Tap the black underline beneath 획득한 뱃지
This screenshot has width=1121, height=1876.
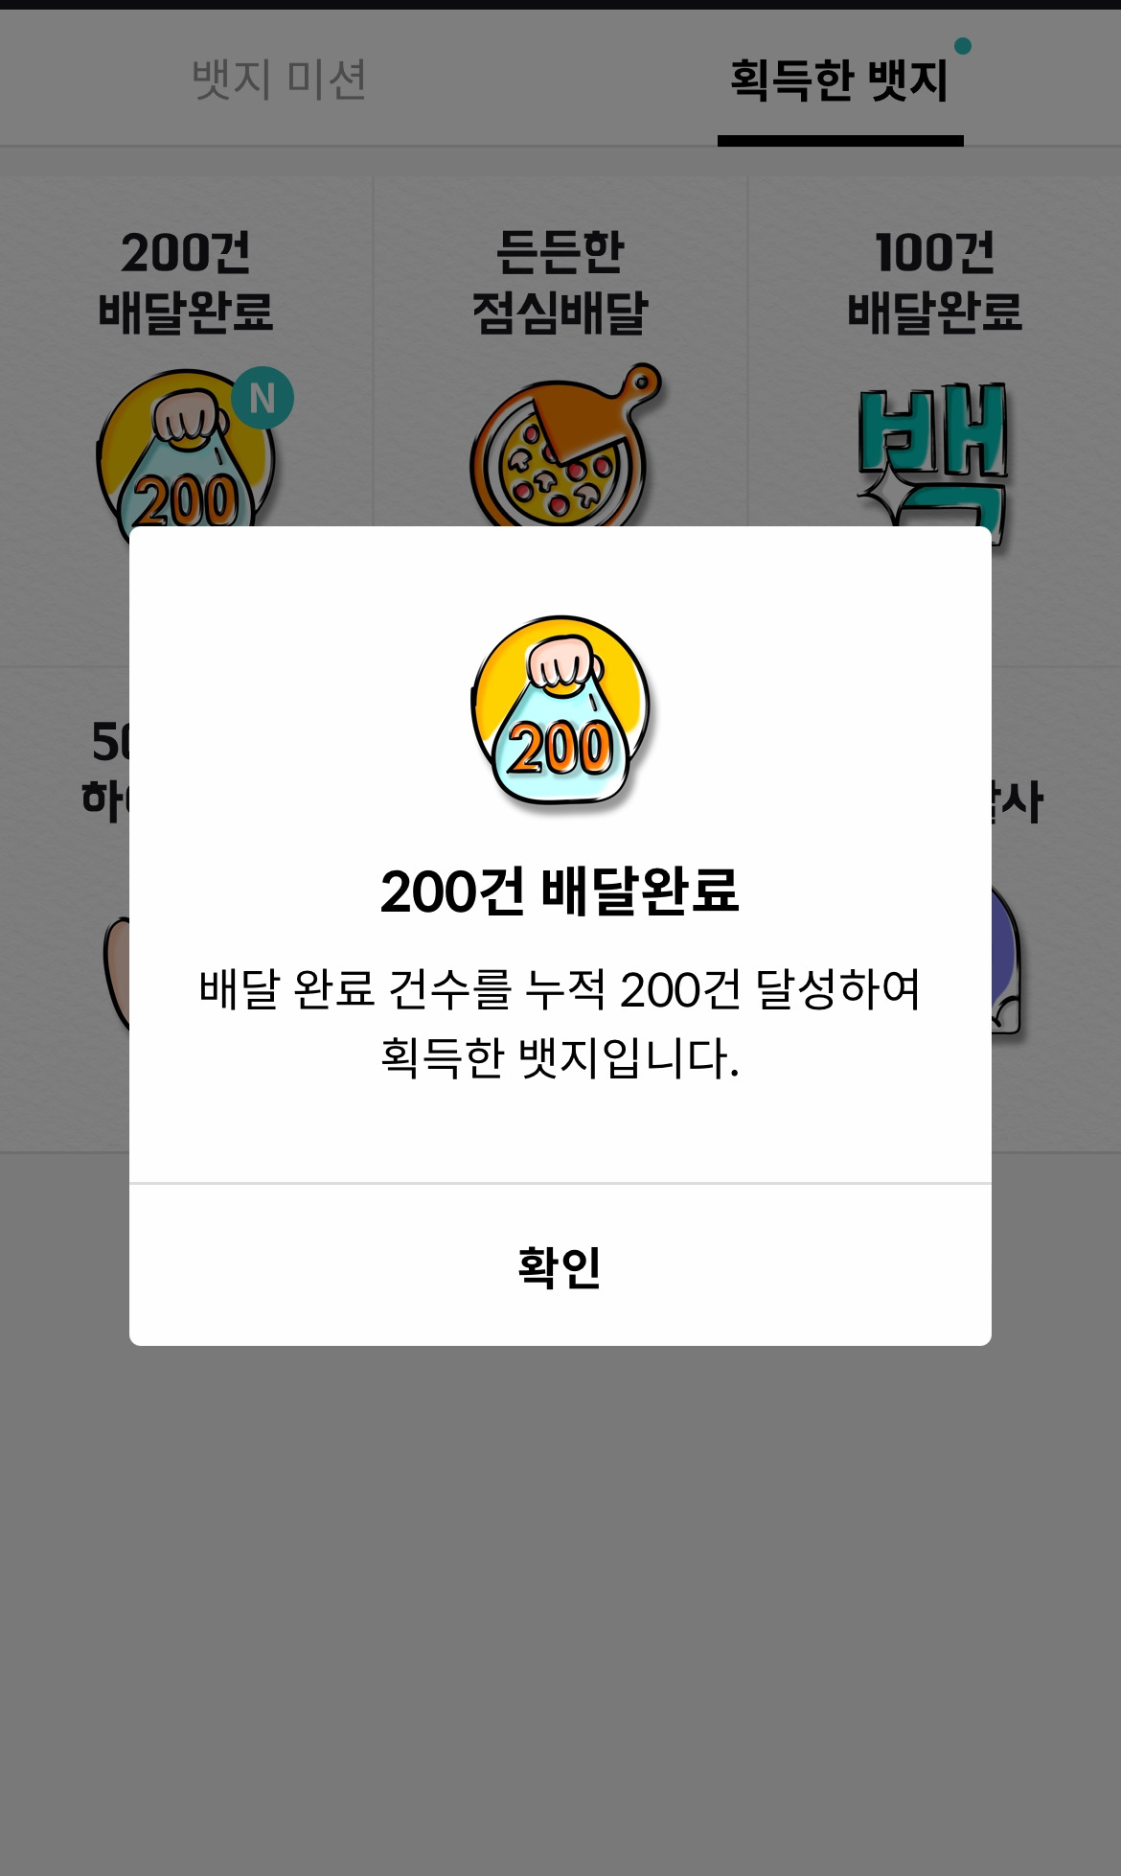pyautogui.click(x=840, y=141)
